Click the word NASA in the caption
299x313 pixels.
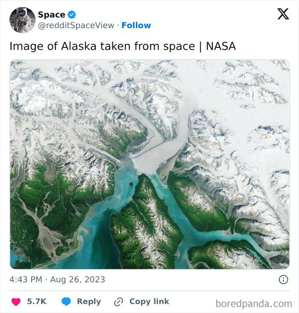(x=221, y=46)
